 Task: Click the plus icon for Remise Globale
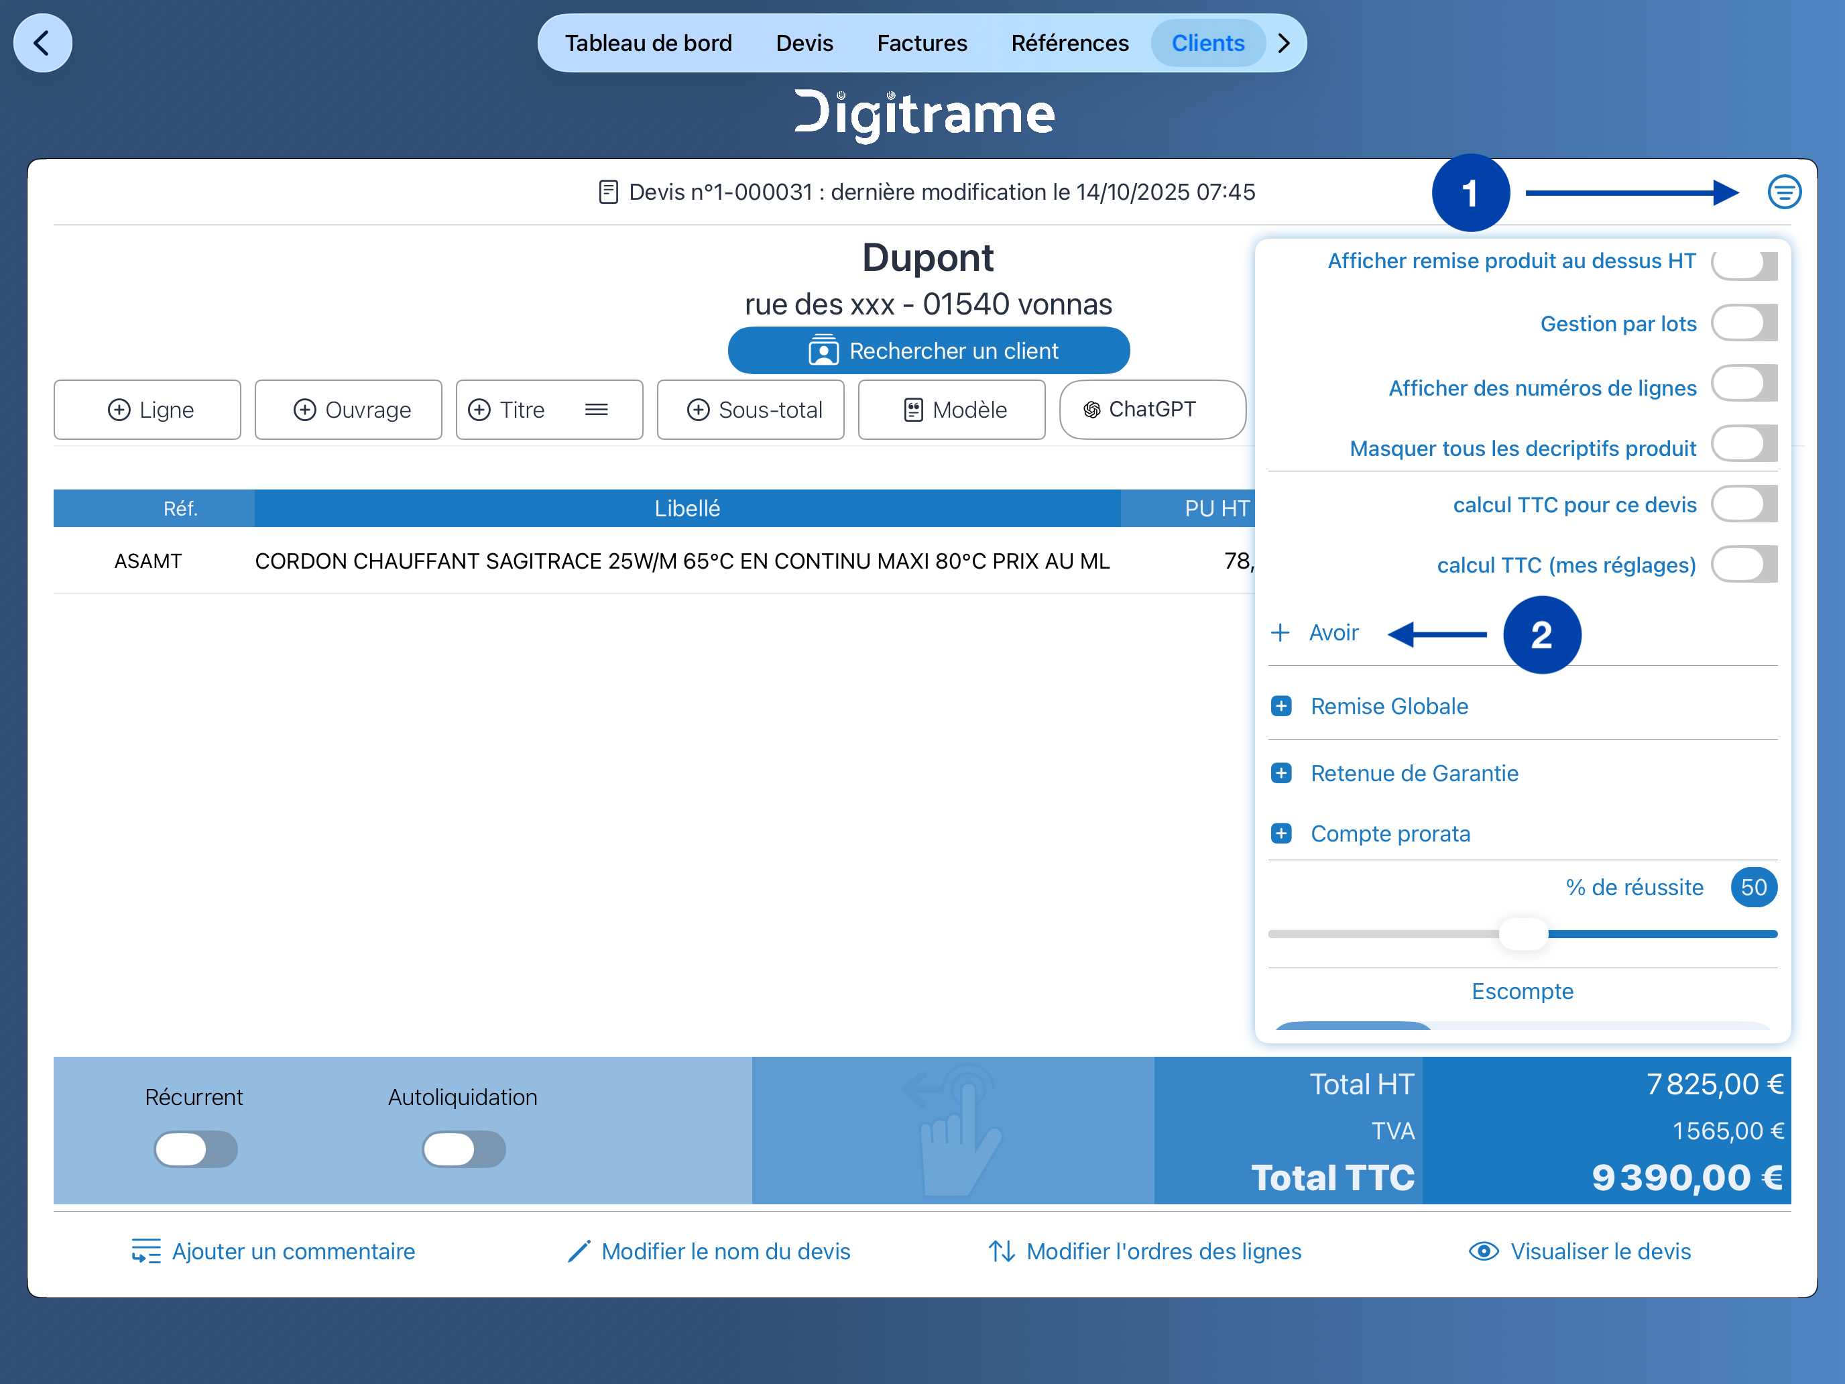tap(1281, 707)
